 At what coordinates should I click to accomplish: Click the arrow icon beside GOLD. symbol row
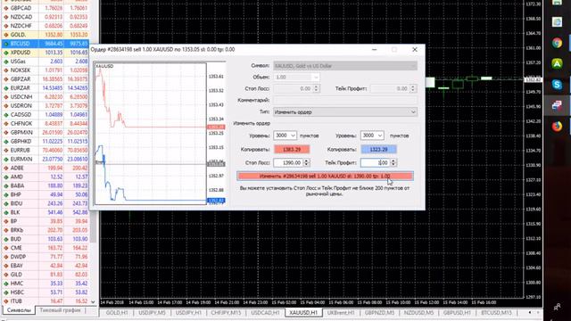[x=6, y=35]
